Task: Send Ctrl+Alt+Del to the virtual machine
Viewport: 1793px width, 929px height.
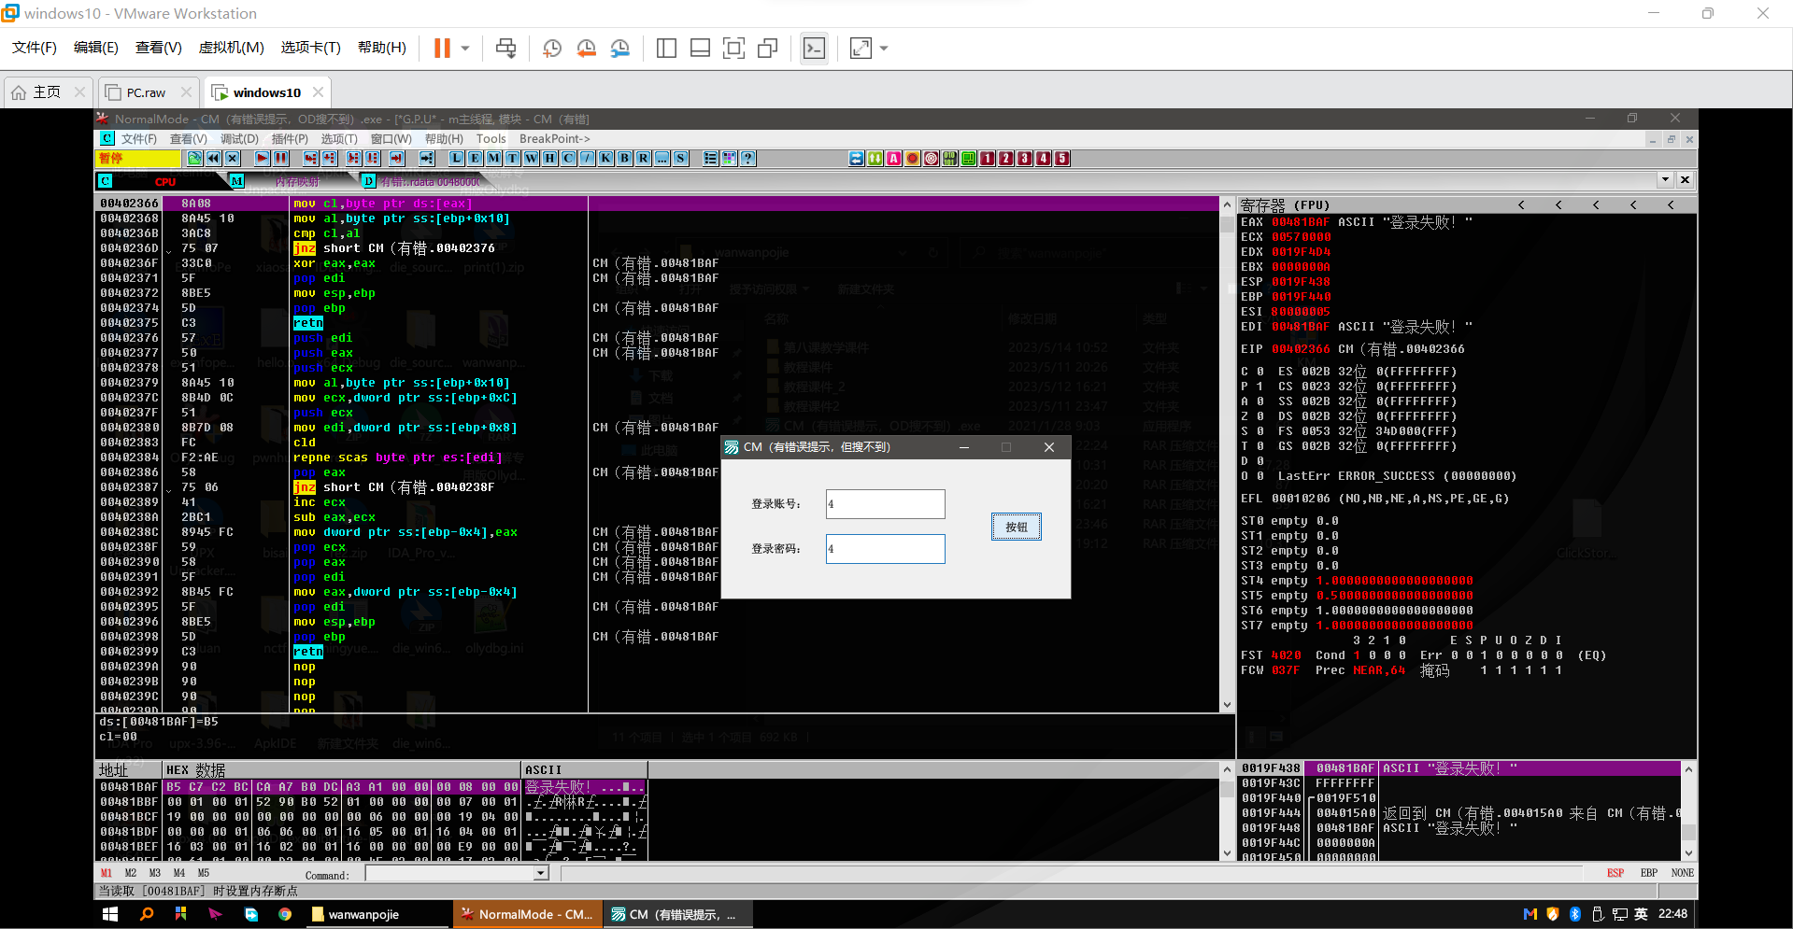Action: pyautogui.click(x=505, y=49)
